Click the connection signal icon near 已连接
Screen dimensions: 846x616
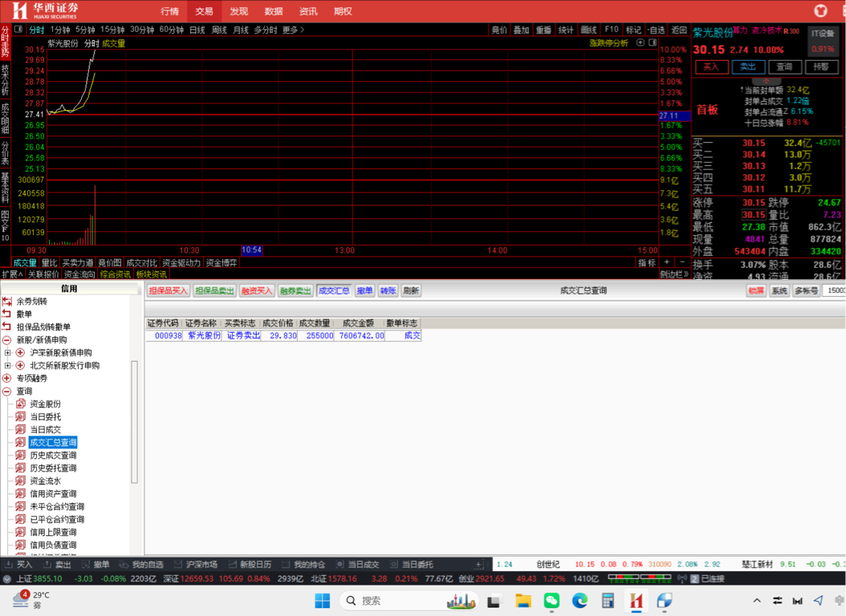click(x=682, y=578)
